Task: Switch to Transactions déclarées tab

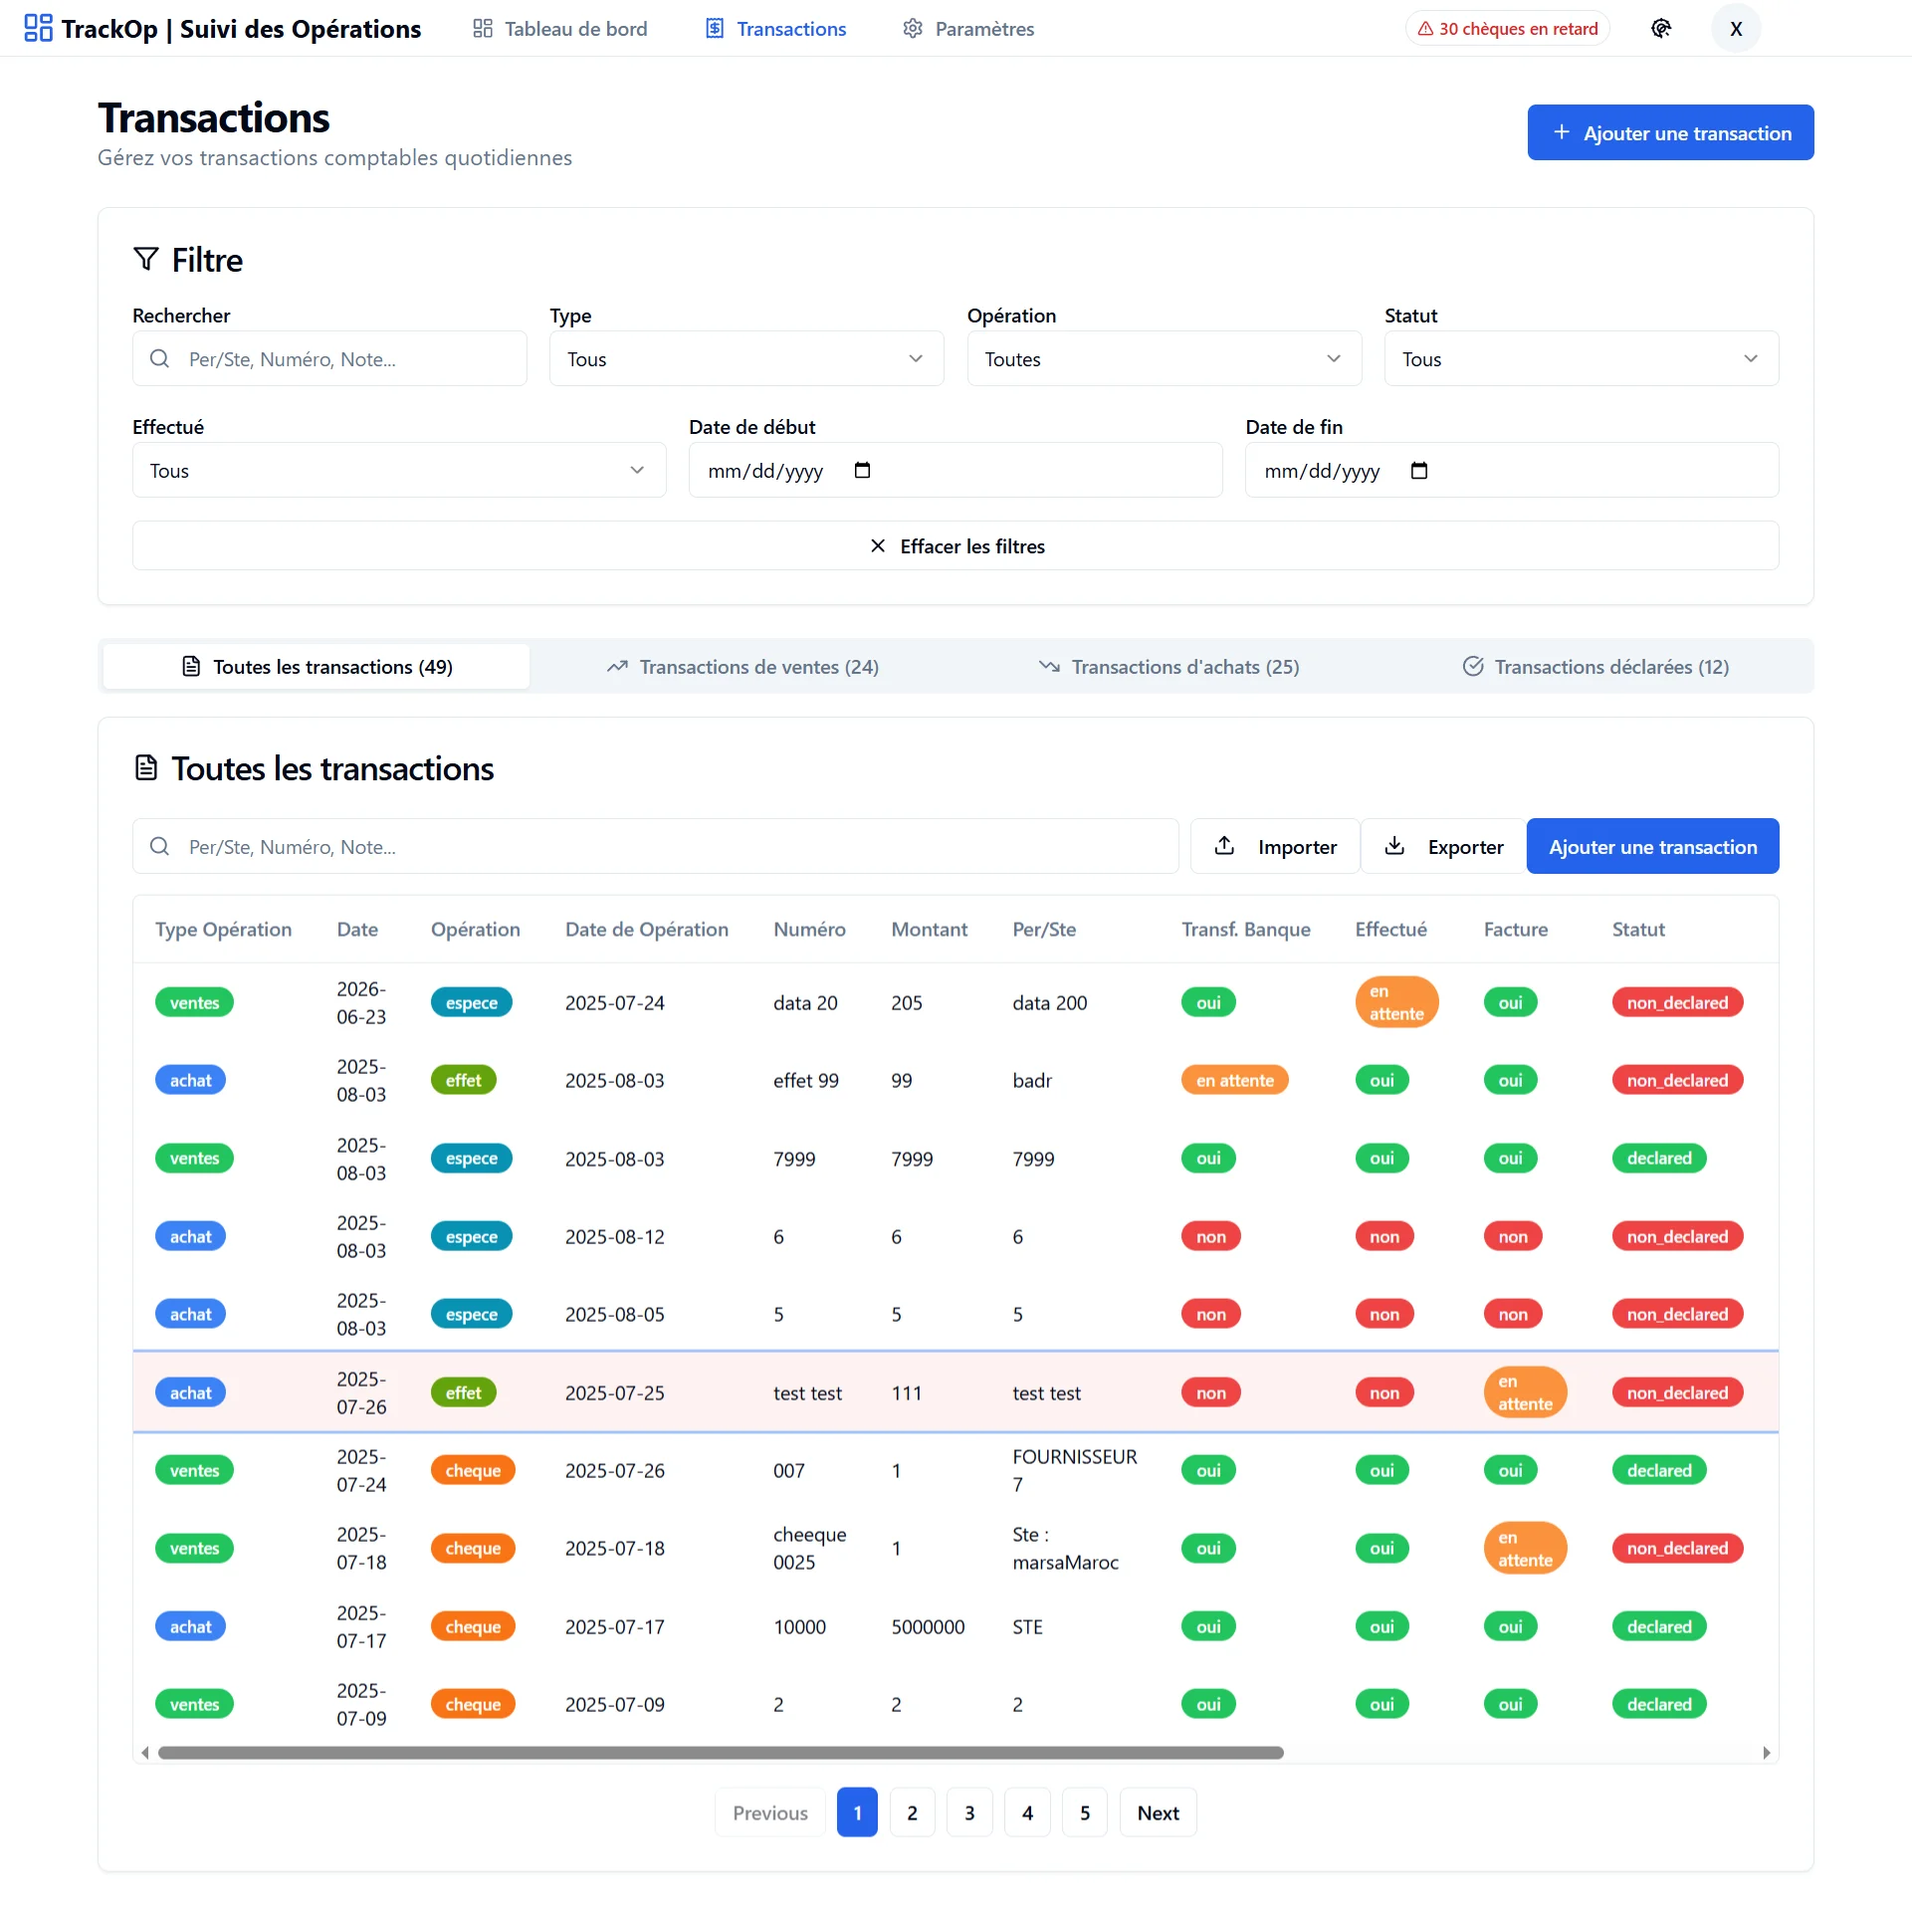Action: 1595,667
